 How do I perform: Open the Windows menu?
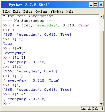coord(57,11)
